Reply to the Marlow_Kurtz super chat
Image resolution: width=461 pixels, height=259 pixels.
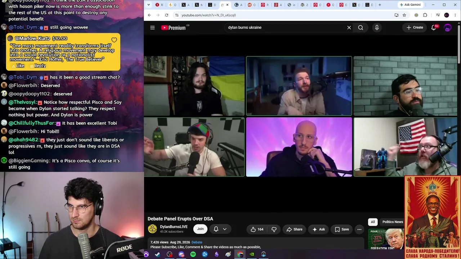coord(38,66)
